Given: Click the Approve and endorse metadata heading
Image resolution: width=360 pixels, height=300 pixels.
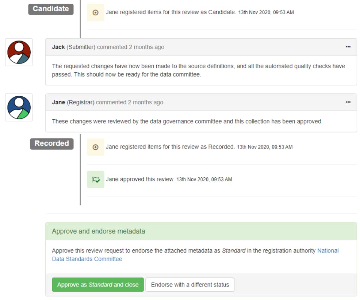Looking at the screenshot, I should point(99,231).
